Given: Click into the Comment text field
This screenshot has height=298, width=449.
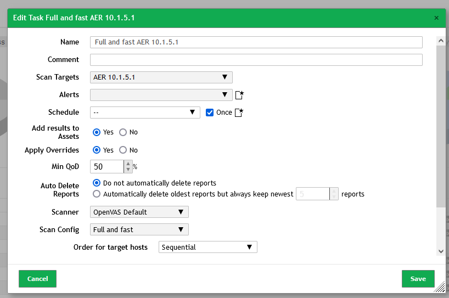Looking at the screenshot, I should tap(256, 60).
